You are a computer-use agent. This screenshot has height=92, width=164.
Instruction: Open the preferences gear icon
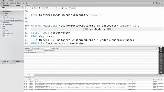coord(154,3)
